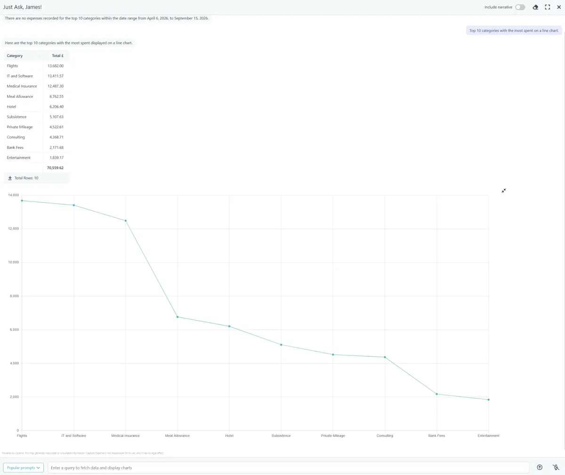The height and width of the screenshot is (475, 565).
Task: Select the Medical Insurance table row
Action: (x=36, y=86)
